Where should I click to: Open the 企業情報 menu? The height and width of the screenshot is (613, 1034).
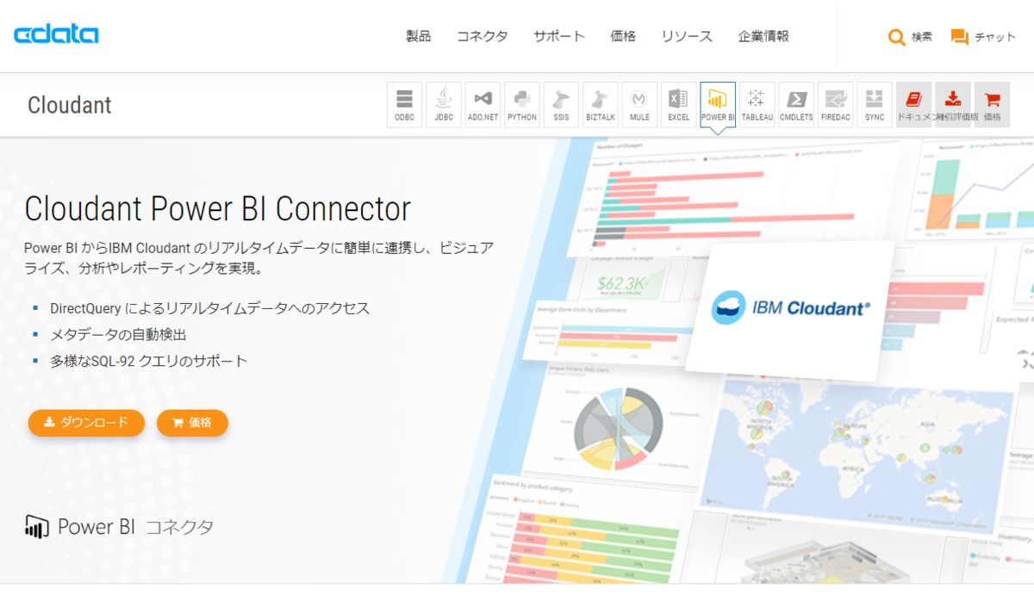(763, 36)
